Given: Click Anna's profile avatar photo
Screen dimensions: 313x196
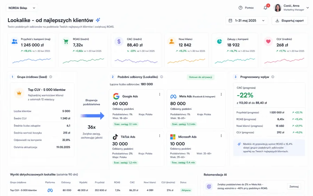Looking at the screenshot, I should coord(278,8).
